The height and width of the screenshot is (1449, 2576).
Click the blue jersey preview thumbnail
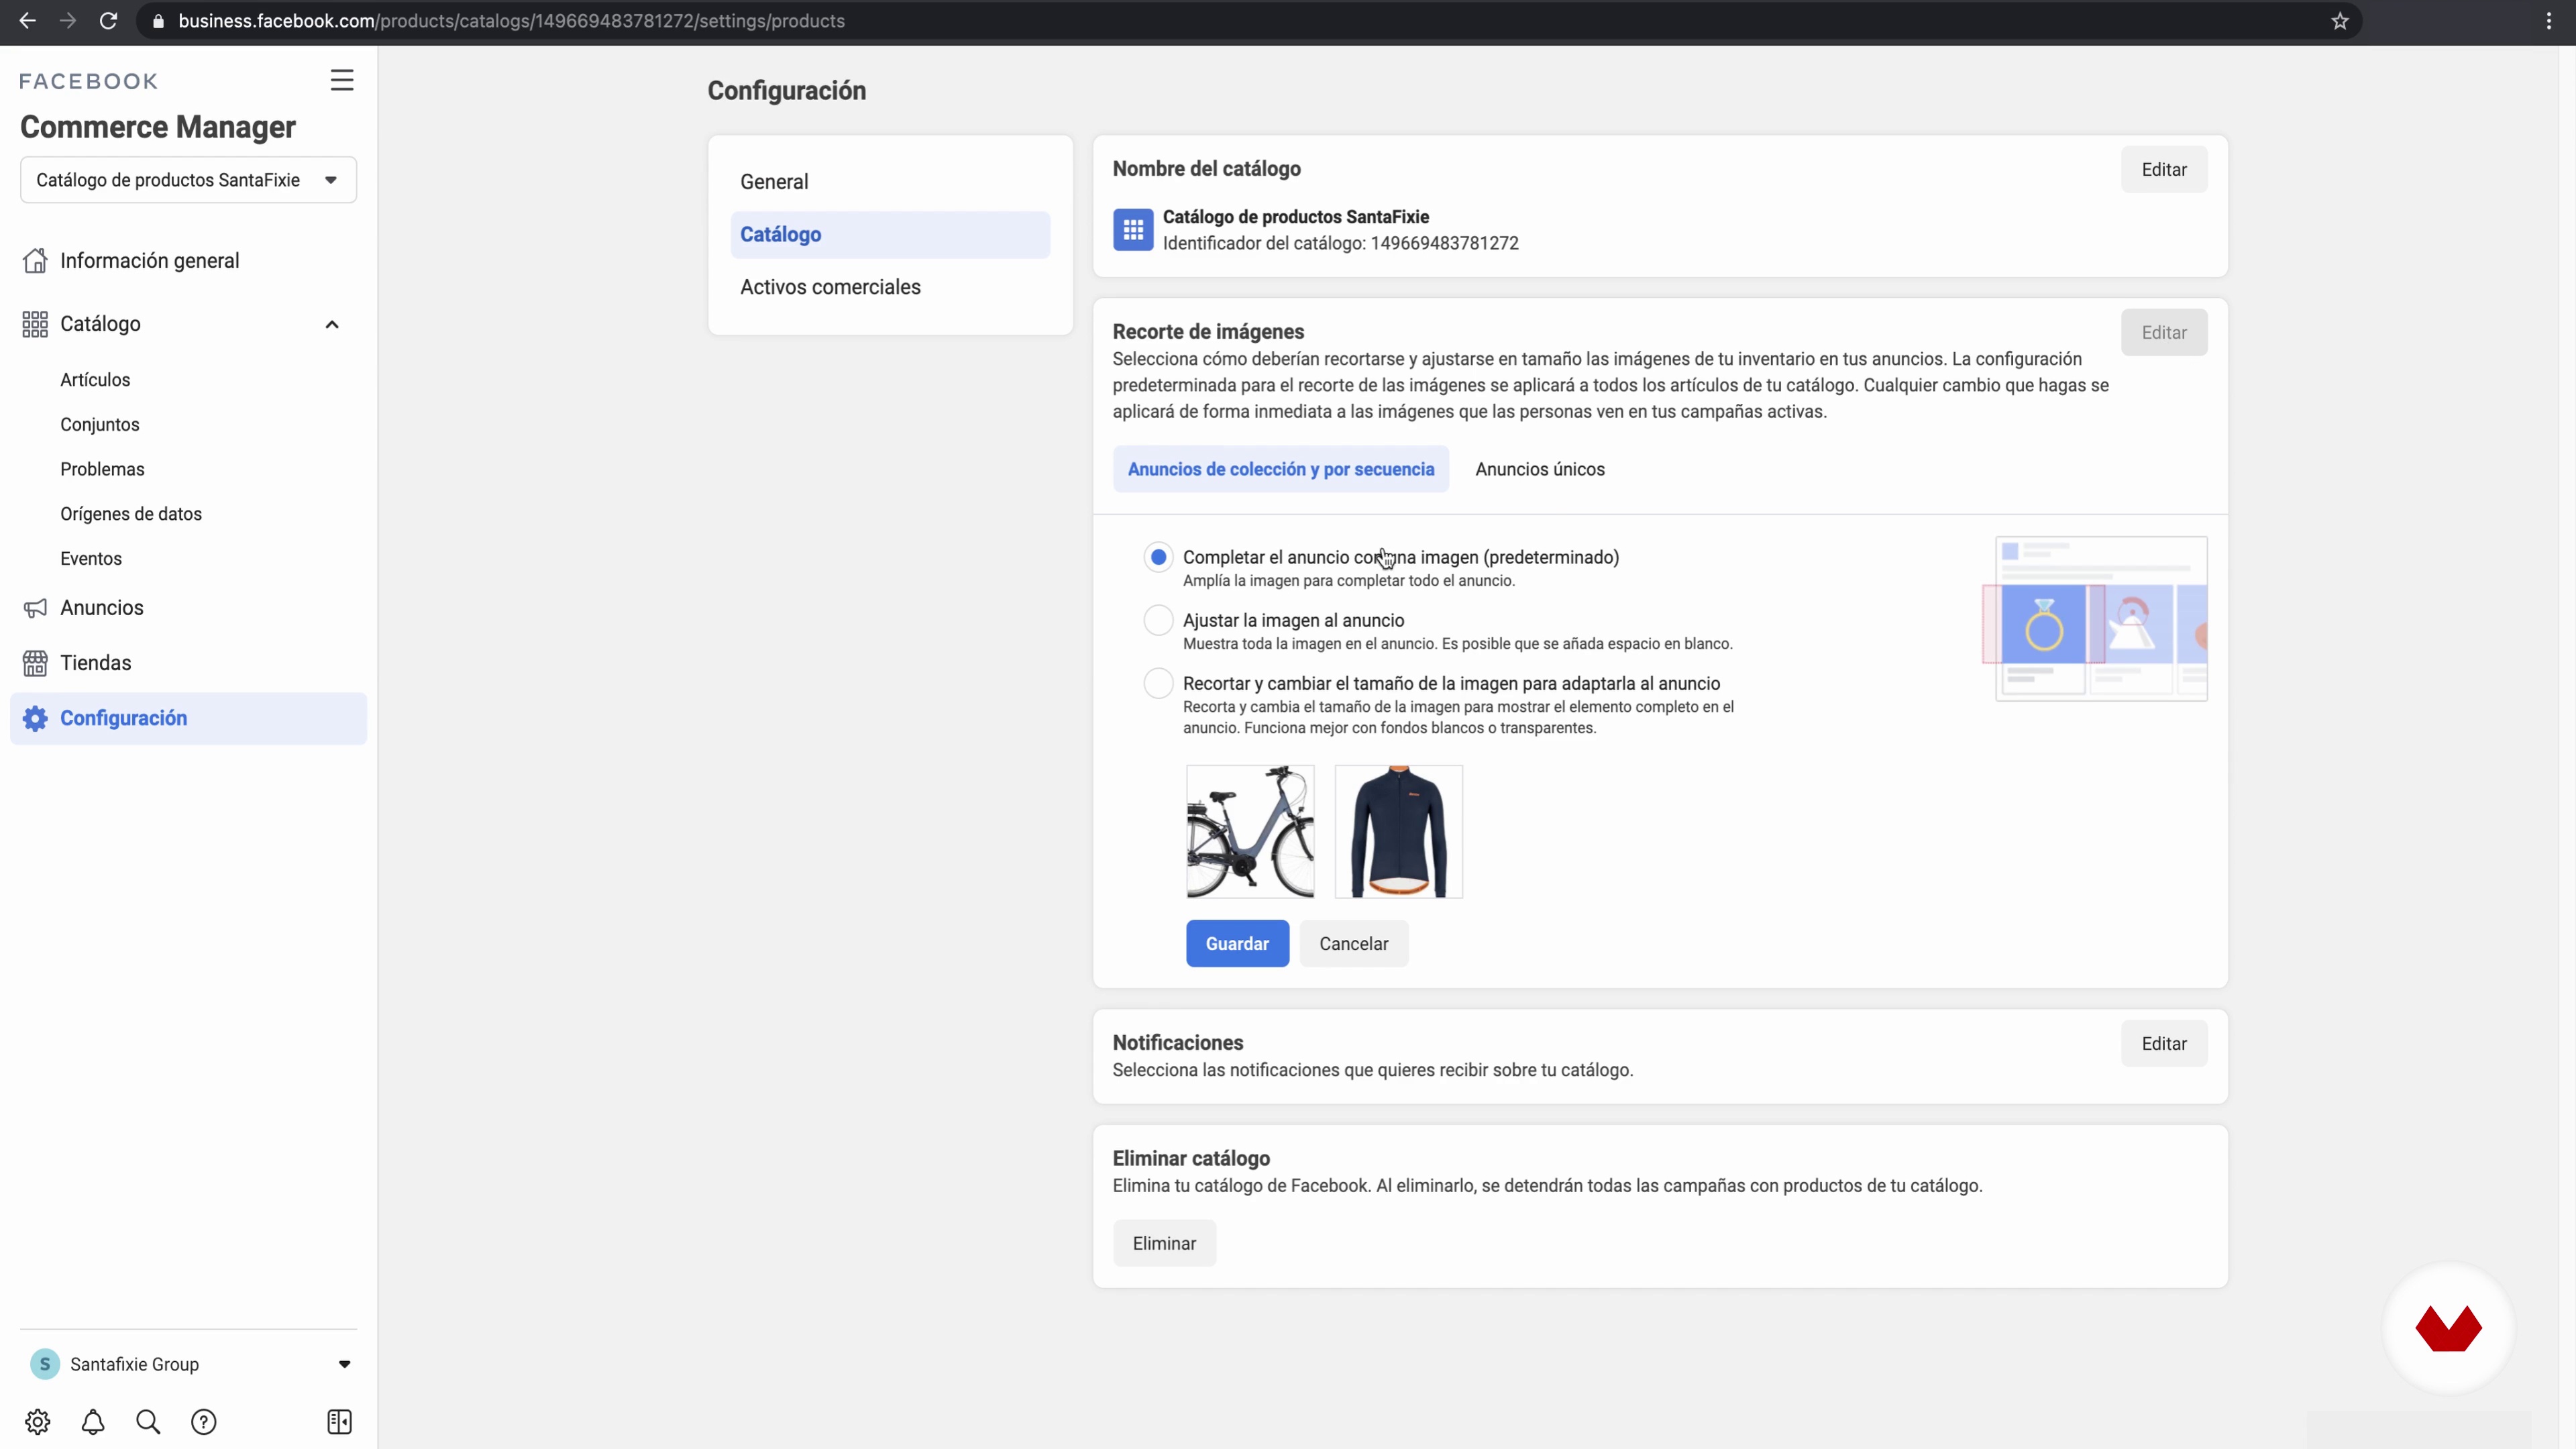click(1399, 832)
